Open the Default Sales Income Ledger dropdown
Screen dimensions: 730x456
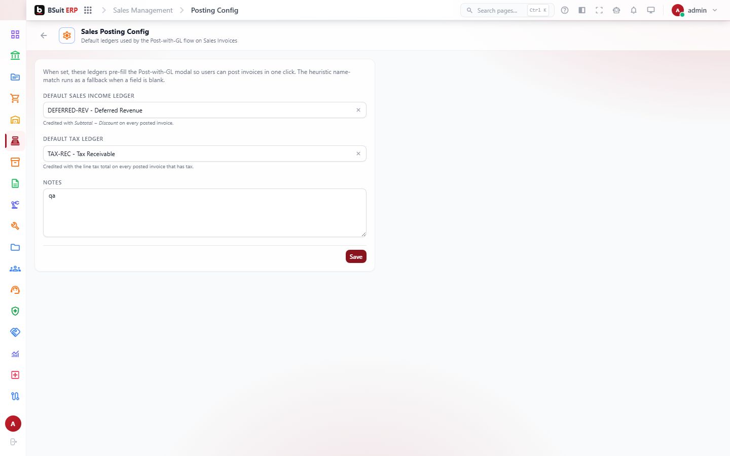pos(205,110)
